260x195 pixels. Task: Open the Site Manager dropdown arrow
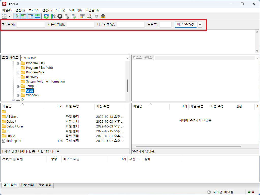click(9, 16)
